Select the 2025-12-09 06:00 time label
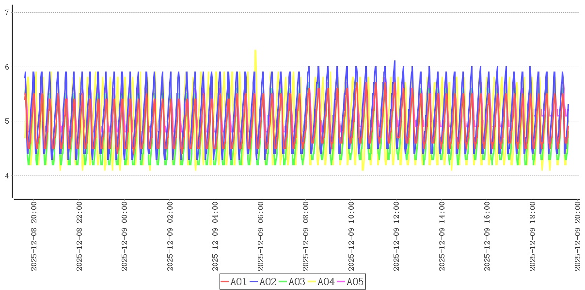This screenshot has height=290, width=585. tap(261, 236)
